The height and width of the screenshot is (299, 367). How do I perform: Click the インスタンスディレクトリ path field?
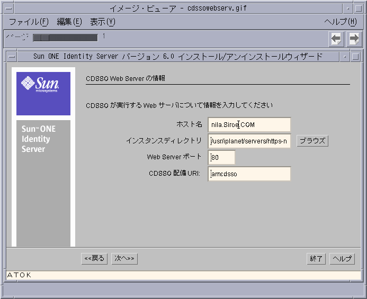click(x=249, y=141)
